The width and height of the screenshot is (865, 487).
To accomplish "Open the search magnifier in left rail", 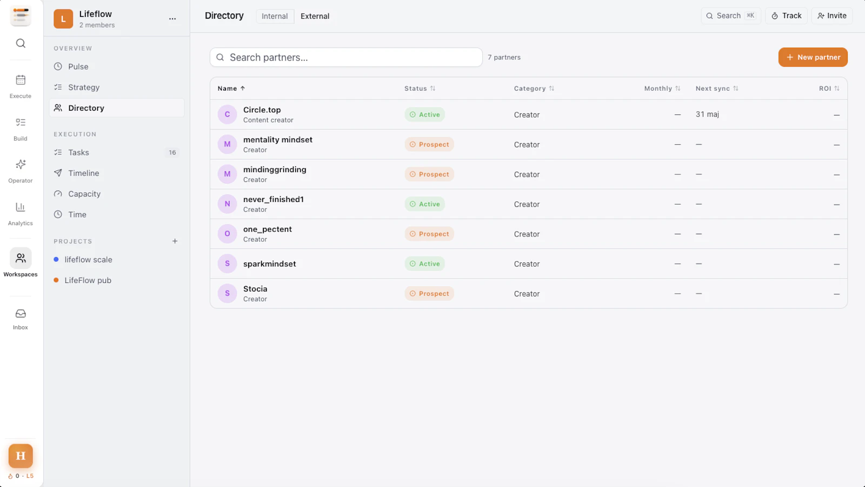I will click(21, 43).
